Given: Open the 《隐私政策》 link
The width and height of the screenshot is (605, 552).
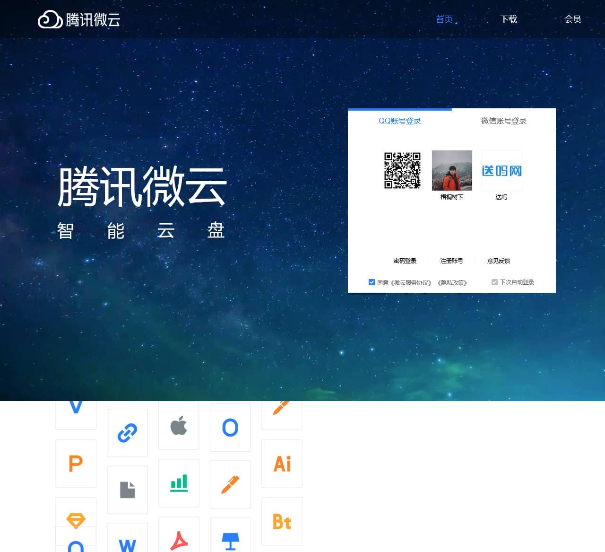Looking at the screenshot, I should (x=452, y=282).
